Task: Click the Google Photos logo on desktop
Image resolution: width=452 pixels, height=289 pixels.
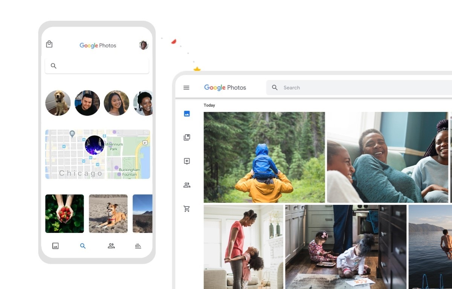Action: 225,87
